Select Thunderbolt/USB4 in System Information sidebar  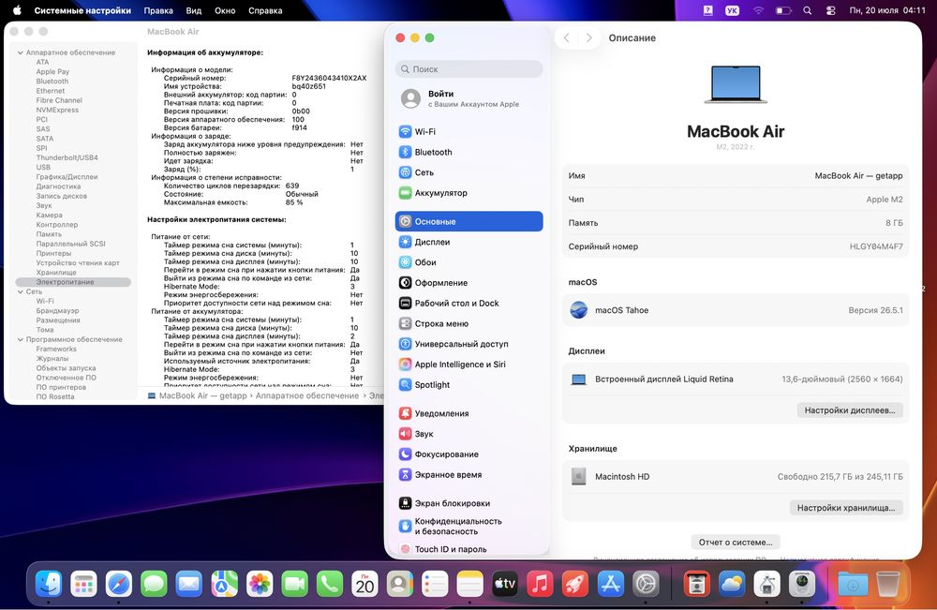click(67, 157)
